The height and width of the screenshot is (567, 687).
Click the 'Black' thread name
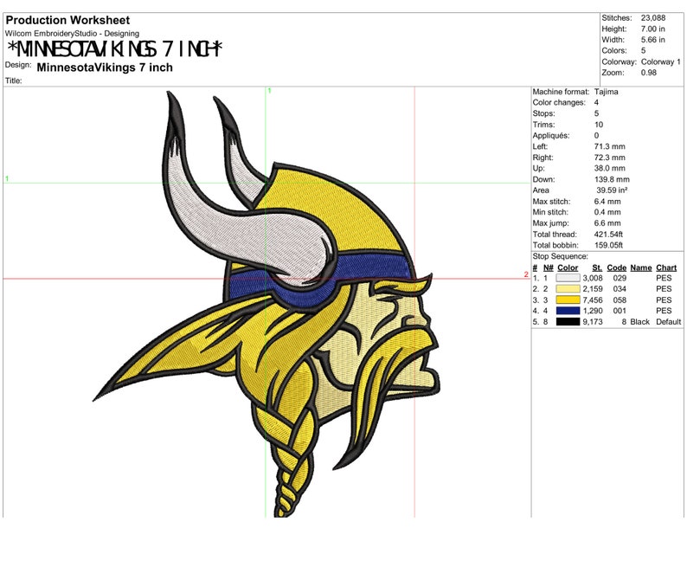pyautogui.click(x=639, y=322)
